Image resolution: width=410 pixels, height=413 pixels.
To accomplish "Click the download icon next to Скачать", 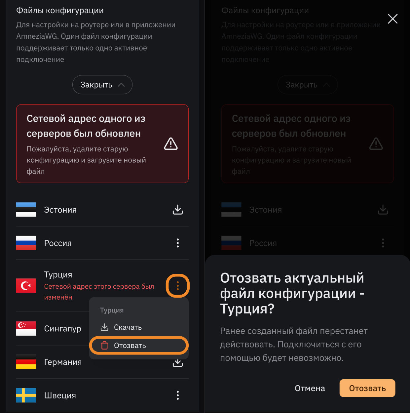I will [104, 327].
